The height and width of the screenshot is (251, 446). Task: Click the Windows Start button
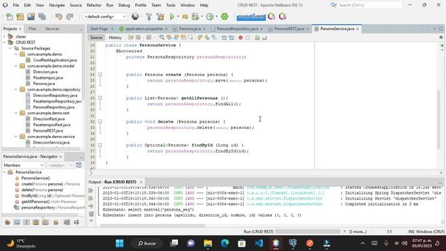(x=120, y=243)
